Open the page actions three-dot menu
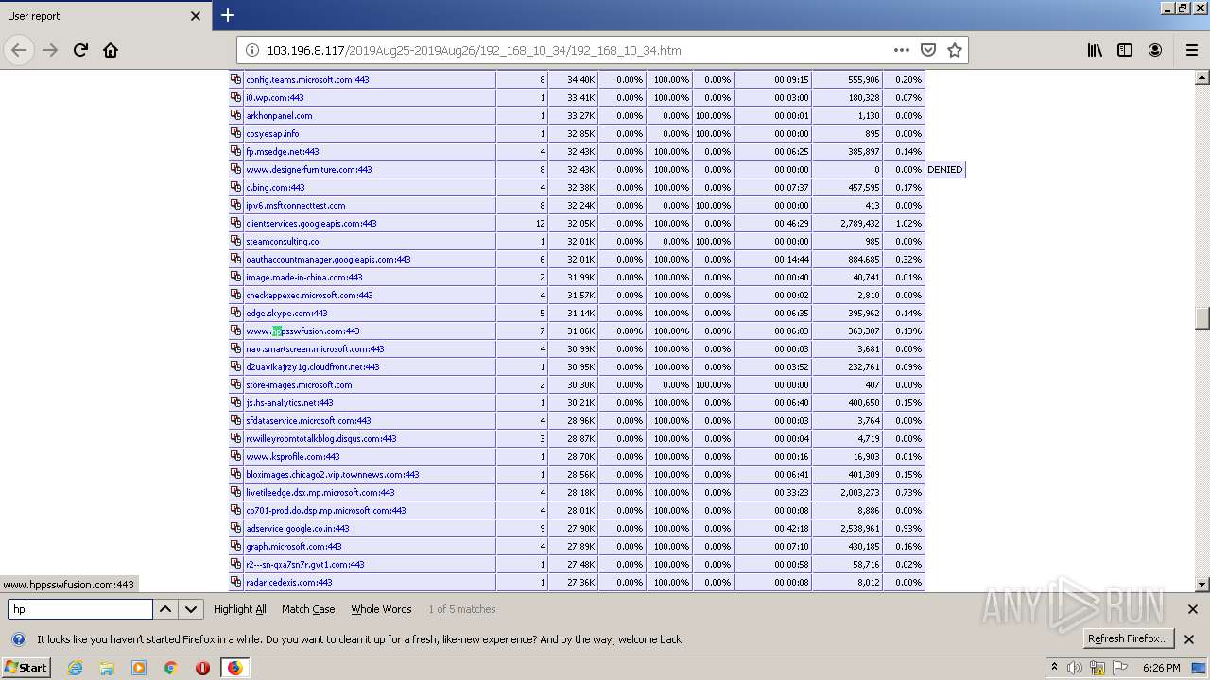 click(902, 50)
